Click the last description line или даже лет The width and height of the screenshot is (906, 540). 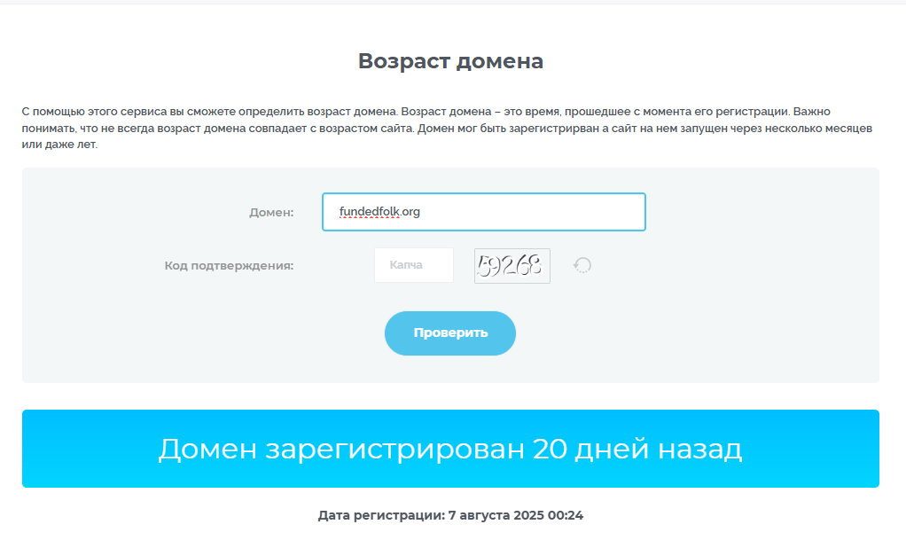pyautogui.click(x=59, y=145)
